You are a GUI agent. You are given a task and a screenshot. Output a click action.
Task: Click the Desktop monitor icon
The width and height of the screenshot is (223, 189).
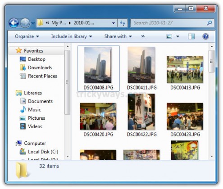[23, 59]
